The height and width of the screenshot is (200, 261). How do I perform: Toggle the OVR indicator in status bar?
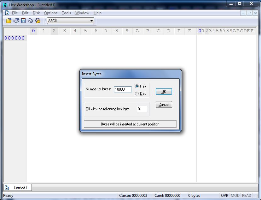224,196
